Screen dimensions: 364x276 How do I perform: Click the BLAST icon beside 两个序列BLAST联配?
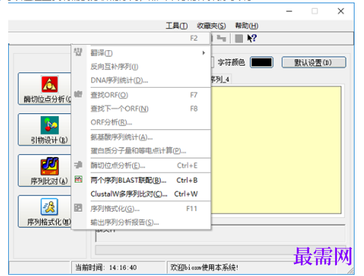[x=79, y=180]
